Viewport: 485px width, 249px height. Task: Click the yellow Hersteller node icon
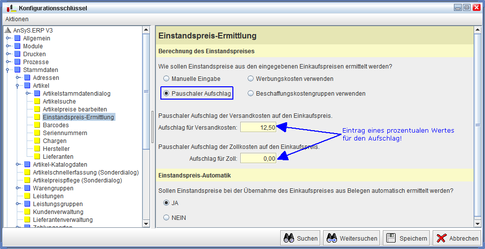[37, 149]
